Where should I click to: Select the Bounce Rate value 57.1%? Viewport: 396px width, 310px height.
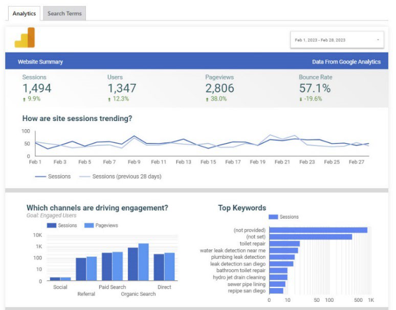coord(315,88)
